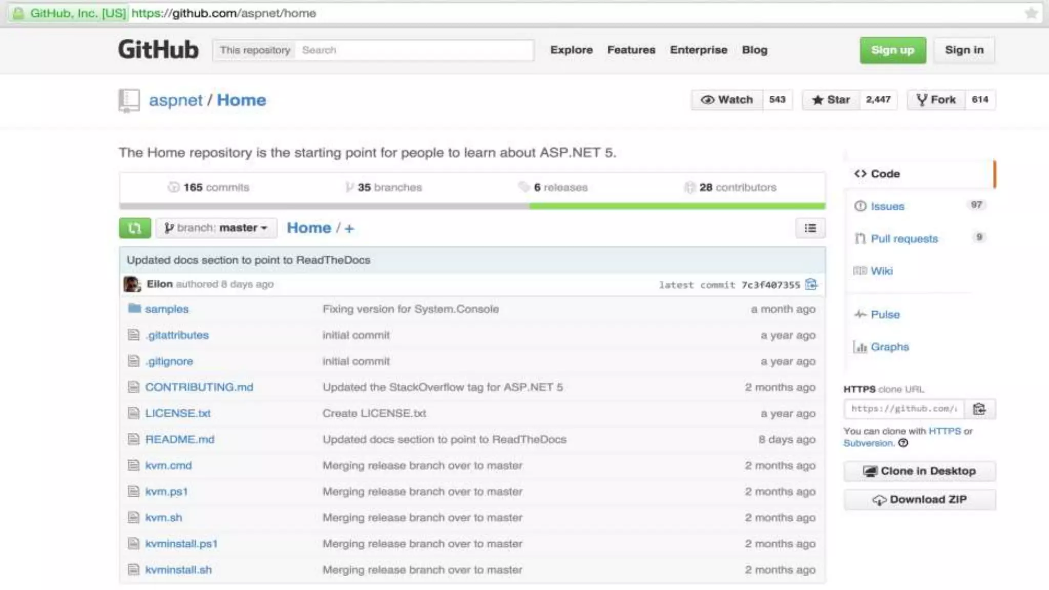Image resolution: width=1049 pixels, height=590 pixels.
Task: Click the address bar URL
Action: [x=223, y=13]
